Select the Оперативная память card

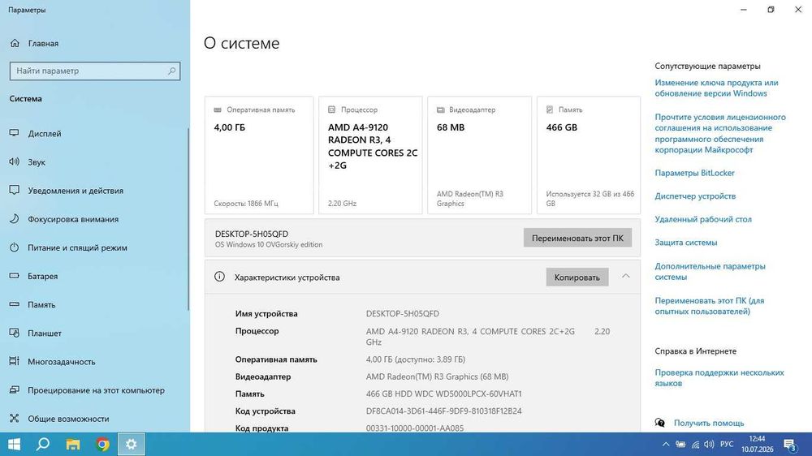coord(259,155)
